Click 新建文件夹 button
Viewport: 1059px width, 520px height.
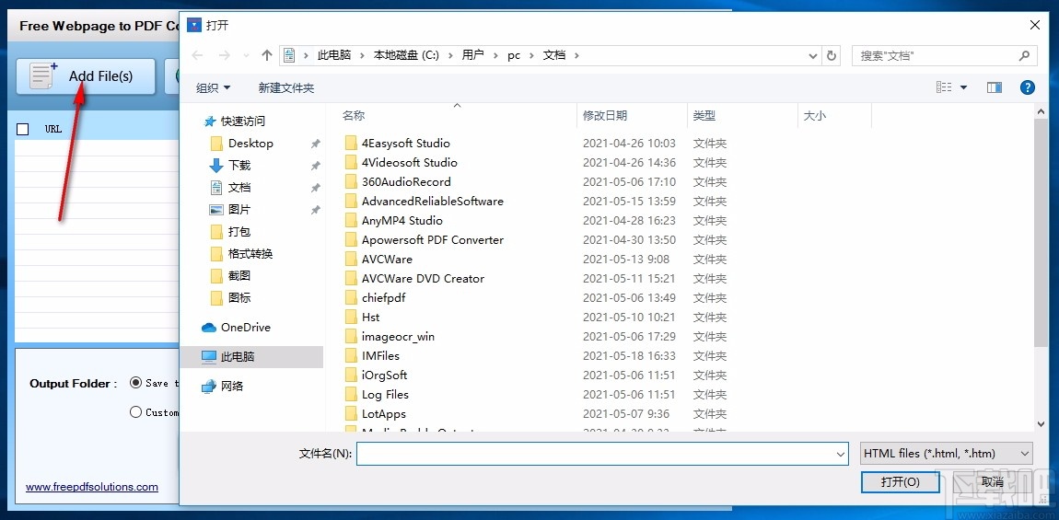pos(286,87)
